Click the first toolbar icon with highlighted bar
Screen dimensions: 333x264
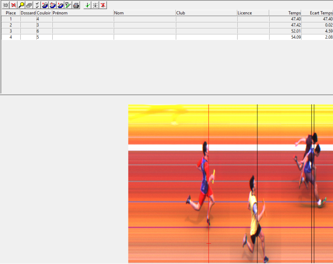click(6, 5)
